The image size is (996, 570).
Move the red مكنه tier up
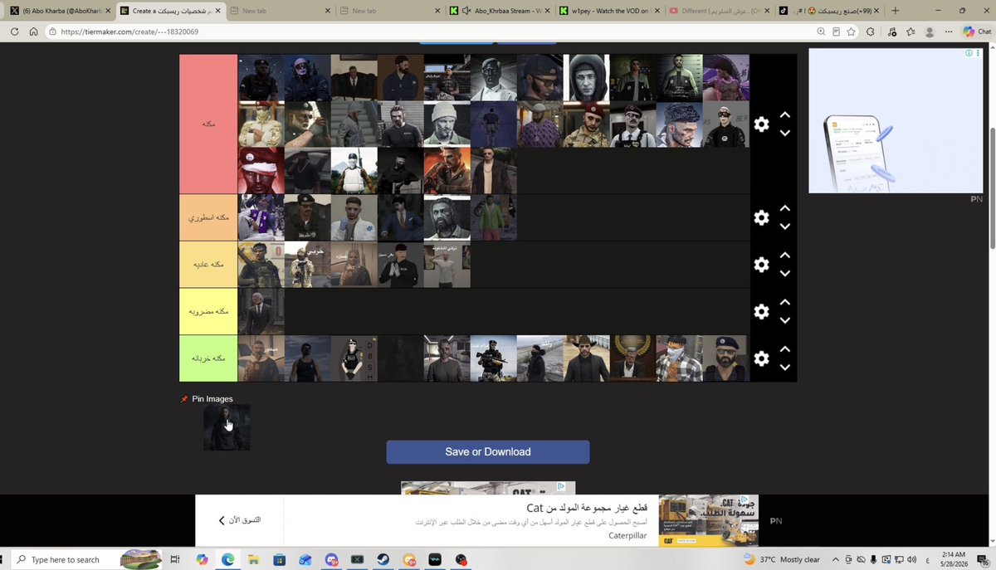pos(785,115)
